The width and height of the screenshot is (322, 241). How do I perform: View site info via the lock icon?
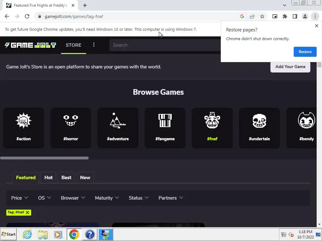pyautogui.click(x=40, y=16)
